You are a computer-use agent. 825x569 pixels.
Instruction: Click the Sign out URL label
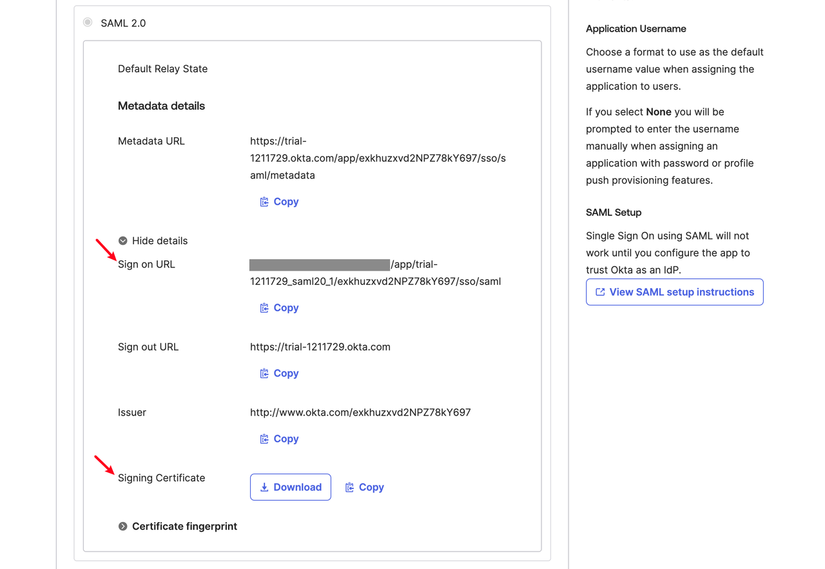148,347
